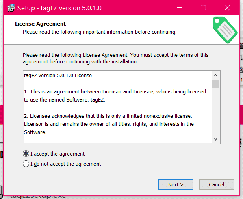
Task: Click the 'tagEZ version 5.0.1.0 License' line
Action: coord(58,76)
